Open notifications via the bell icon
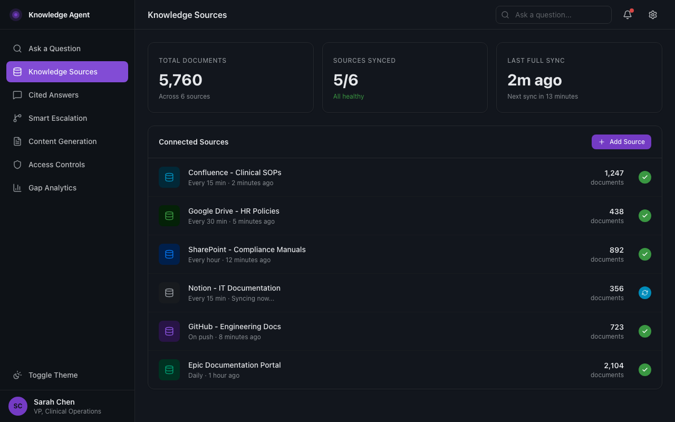675x422 pixels. [627, 15]
